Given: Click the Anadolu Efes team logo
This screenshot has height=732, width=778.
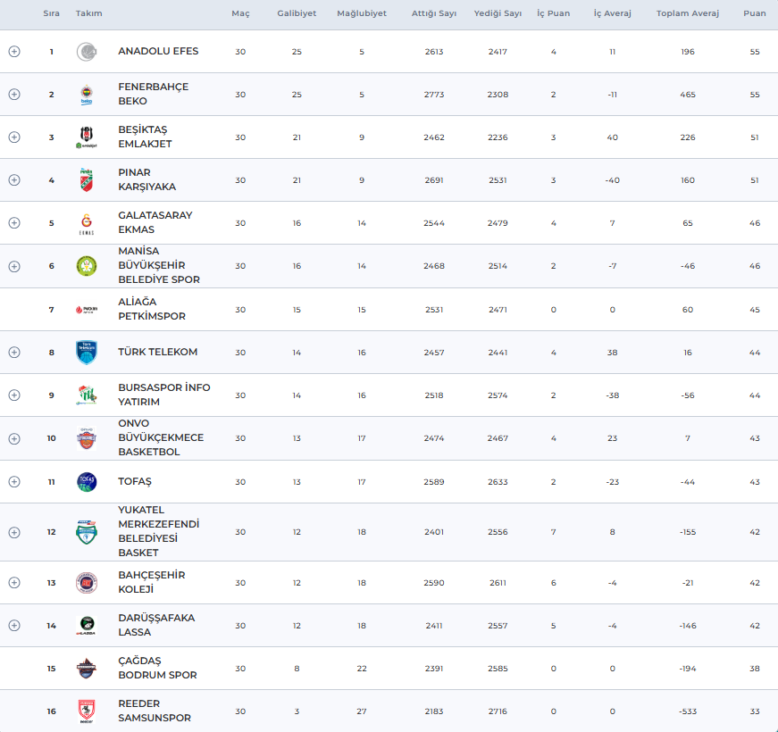Looking at the screenshot, I should point(87,52).
